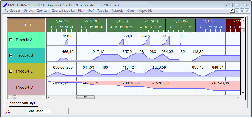Click the 217,12 value in Produkt B

99,52
